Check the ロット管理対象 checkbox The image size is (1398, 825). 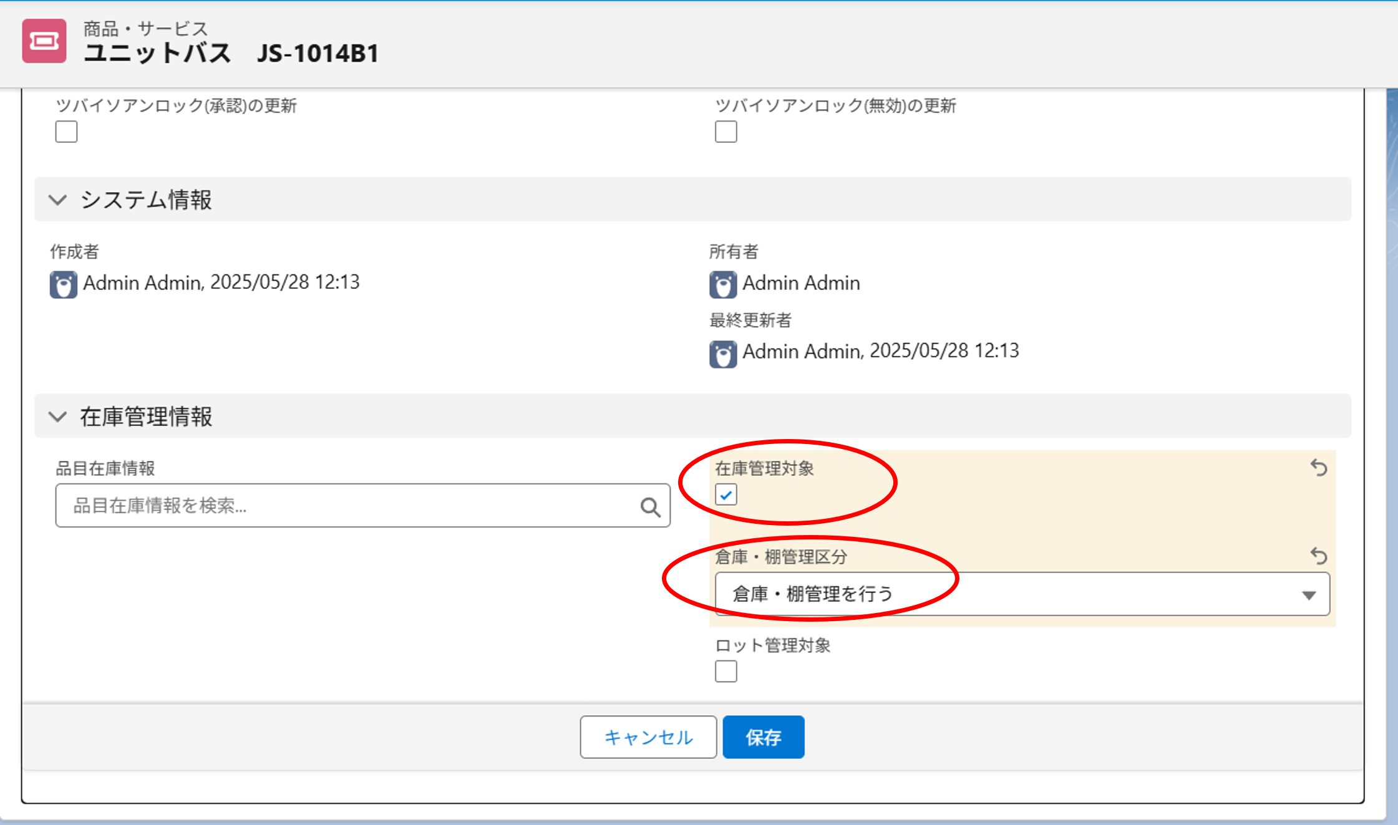pyautogui.click(x=726, y=672)
